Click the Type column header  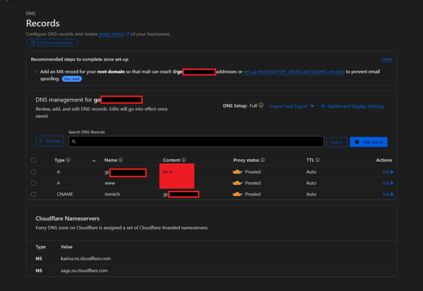click(x=60, y=160)
